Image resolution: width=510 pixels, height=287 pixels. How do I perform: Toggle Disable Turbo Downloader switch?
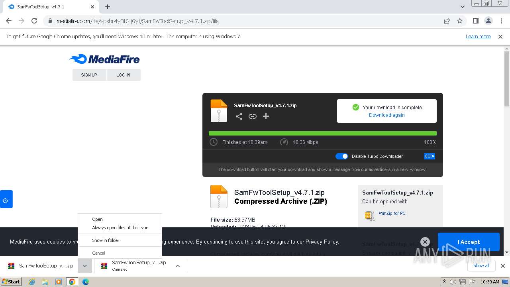click(x=342, y=156)
